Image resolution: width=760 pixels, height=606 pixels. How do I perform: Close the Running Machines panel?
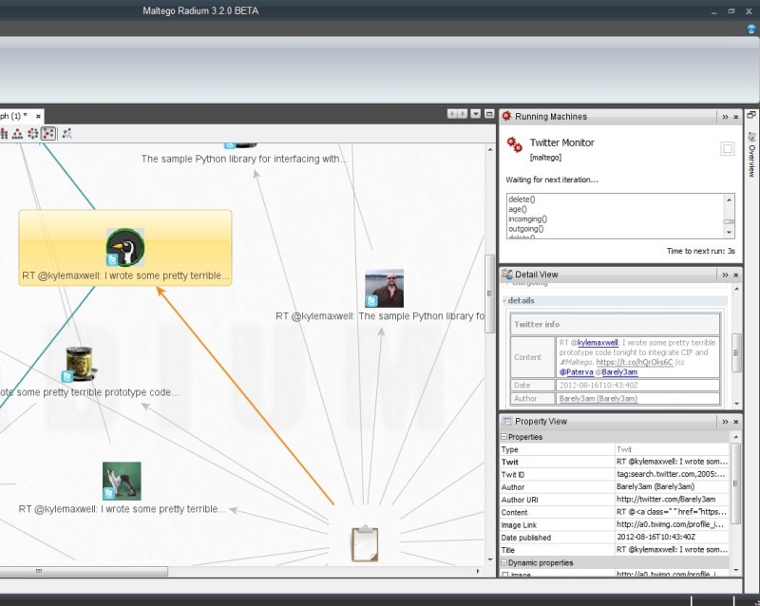pos(735,117)
